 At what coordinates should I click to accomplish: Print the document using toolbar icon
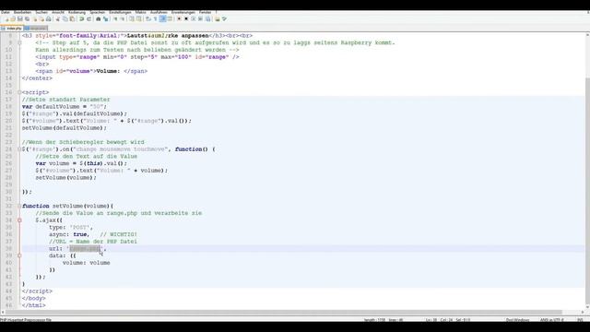pos(49,18)
